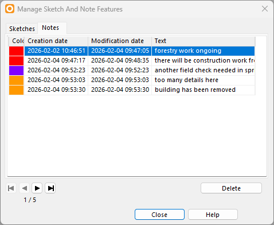Screen dimensions: 274x225
Task: Open Help for this dialog
Action: pyautogui.click(x=213, y=215)
